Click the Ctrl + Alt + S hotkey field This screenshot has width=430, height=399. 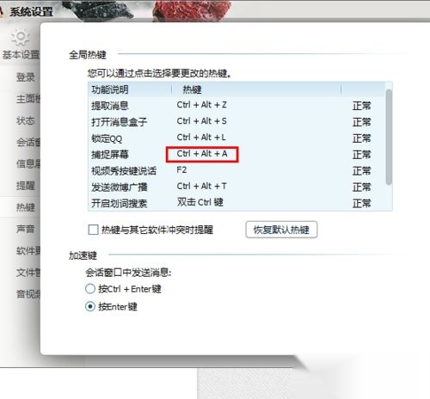pyautogui.click(x=201, y=121)
